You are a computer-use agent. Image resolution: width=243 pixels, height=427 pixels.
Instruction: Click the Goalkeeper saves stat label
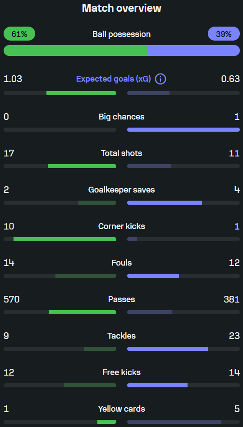click(122, 190)
